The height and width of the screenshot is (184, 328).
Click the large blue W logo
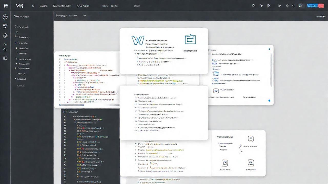[138, 40]
